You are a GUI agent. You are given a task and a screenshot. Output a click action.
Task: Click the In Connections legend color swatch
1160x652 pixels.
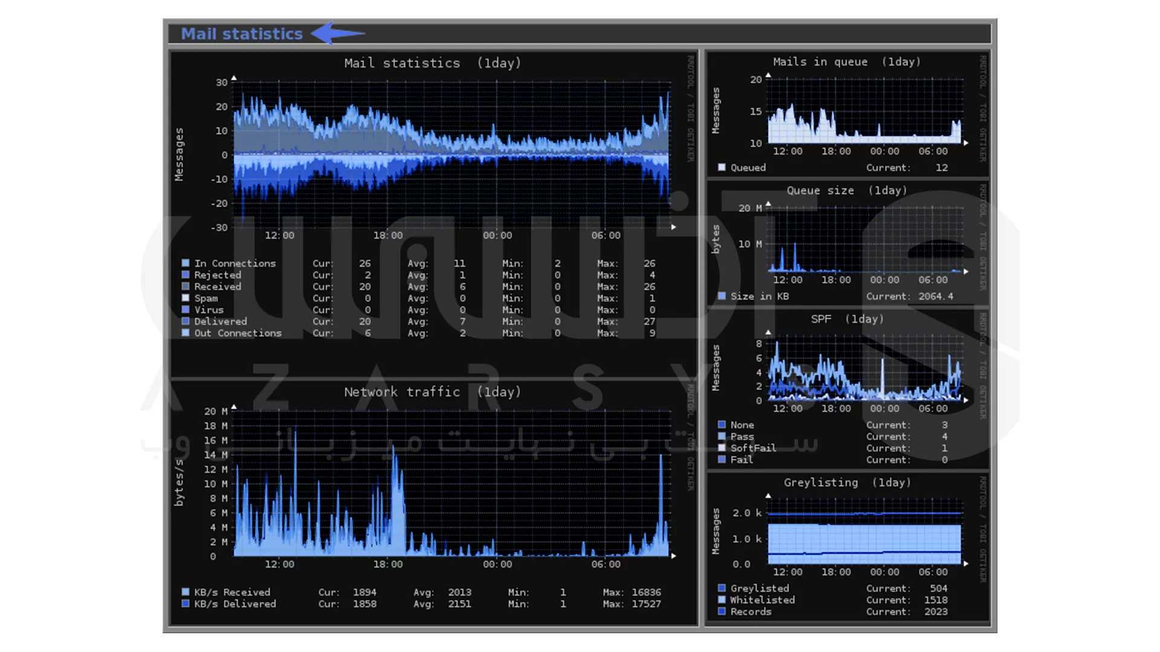click(x=185, y=263)
